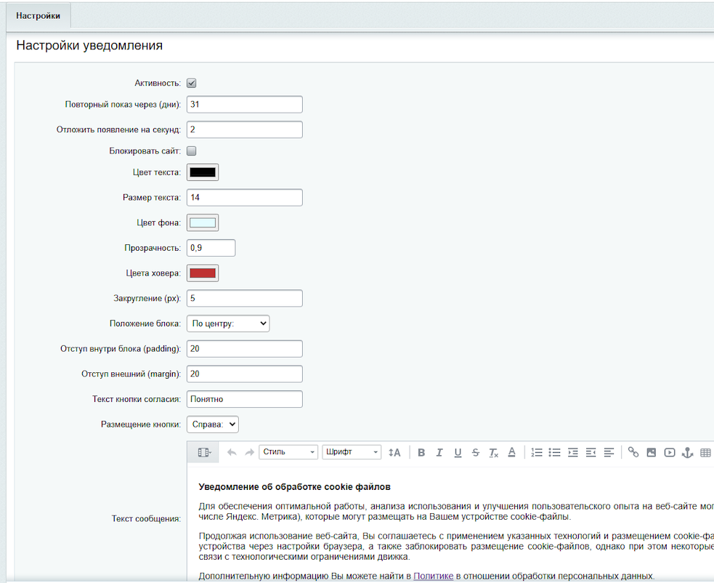The image size is (714, 583).
Task: Insert an image via the picture icon
Action: click(x=652, y=452)
